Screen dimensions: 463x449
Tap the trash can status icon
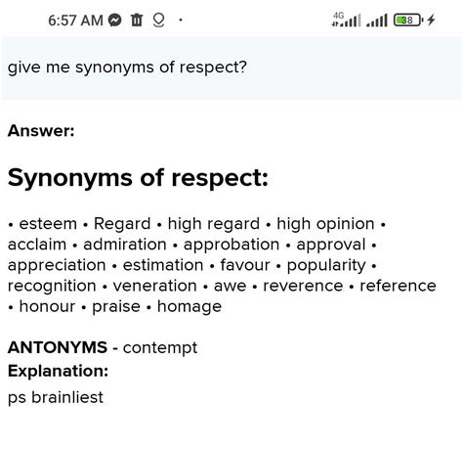pyautogui.click(x=137, y=20)
